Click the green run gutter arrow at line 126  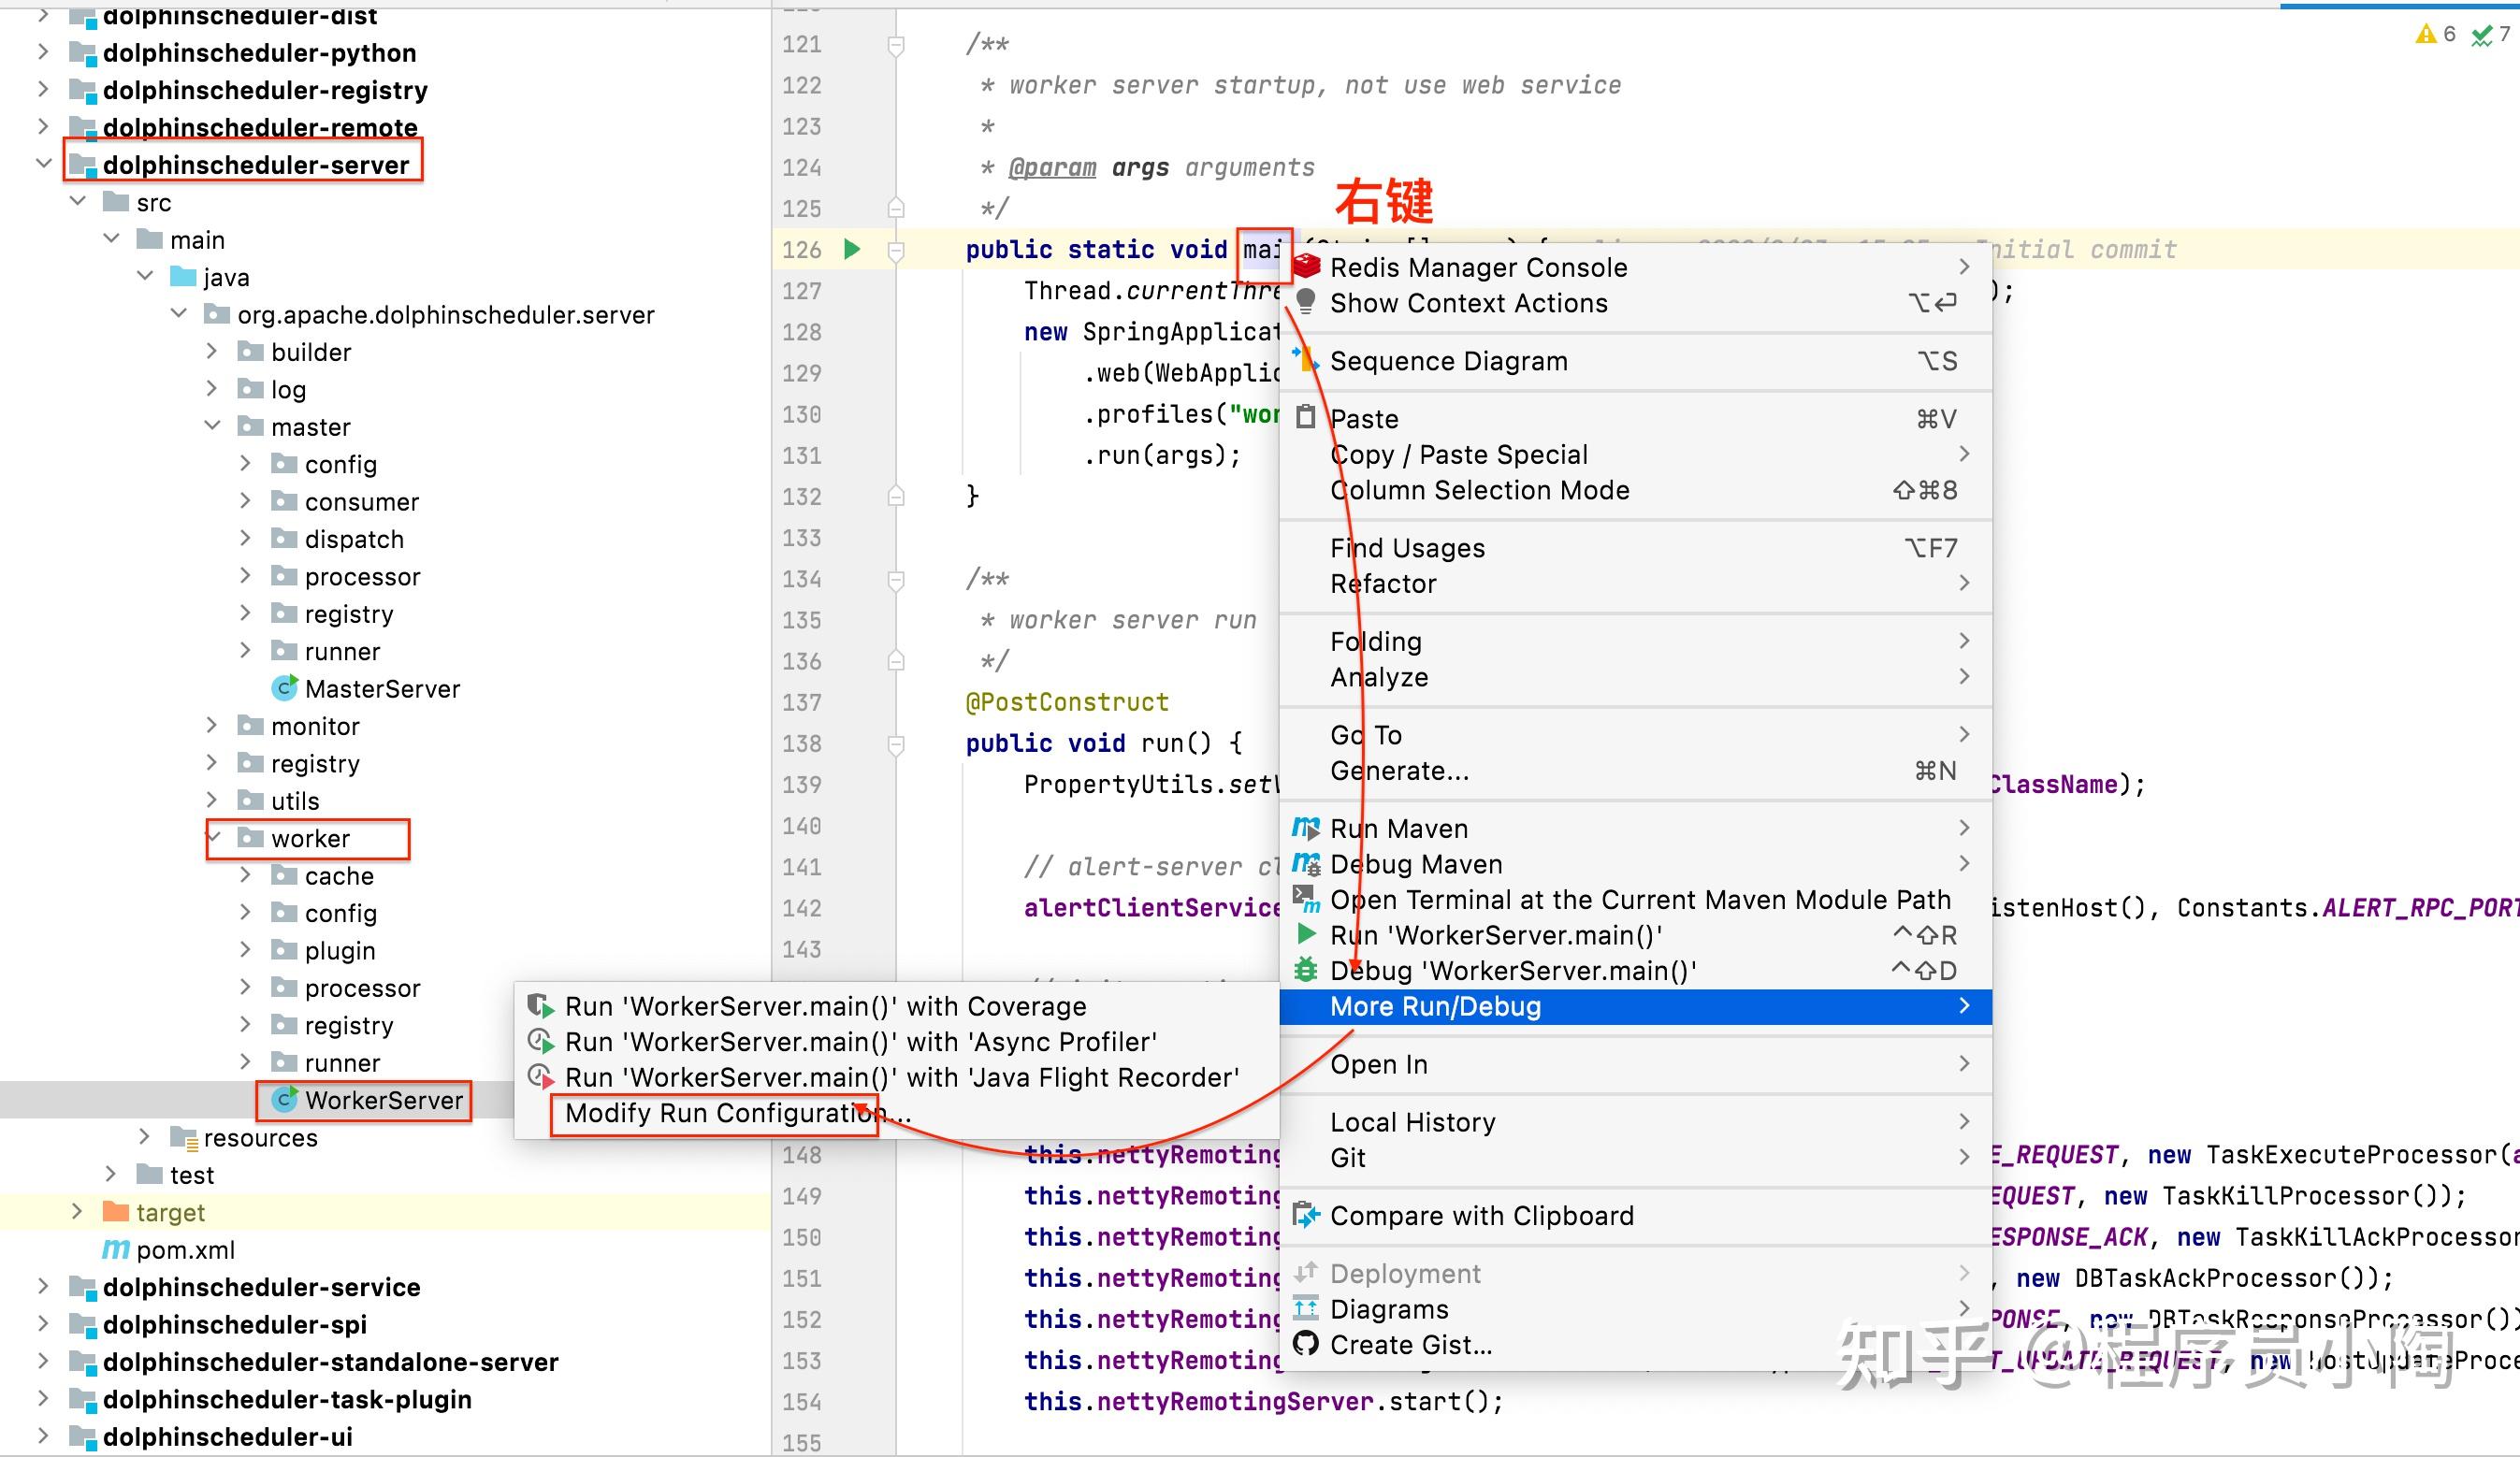pyautogui.click(x=852, y=249)
